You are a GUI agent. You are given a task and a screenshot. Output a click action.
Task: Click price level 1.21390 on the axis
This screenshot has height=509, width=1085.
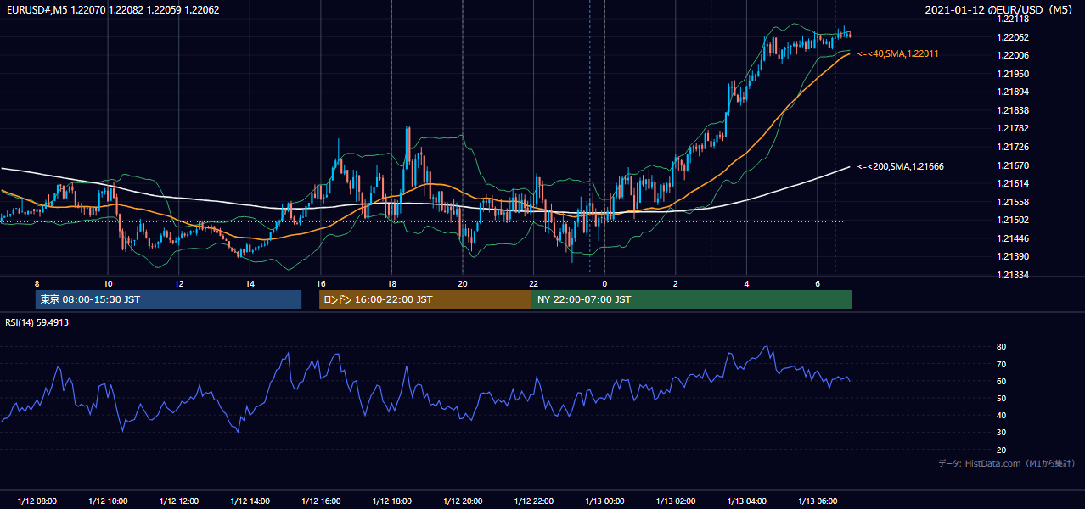click(1013, 256)
